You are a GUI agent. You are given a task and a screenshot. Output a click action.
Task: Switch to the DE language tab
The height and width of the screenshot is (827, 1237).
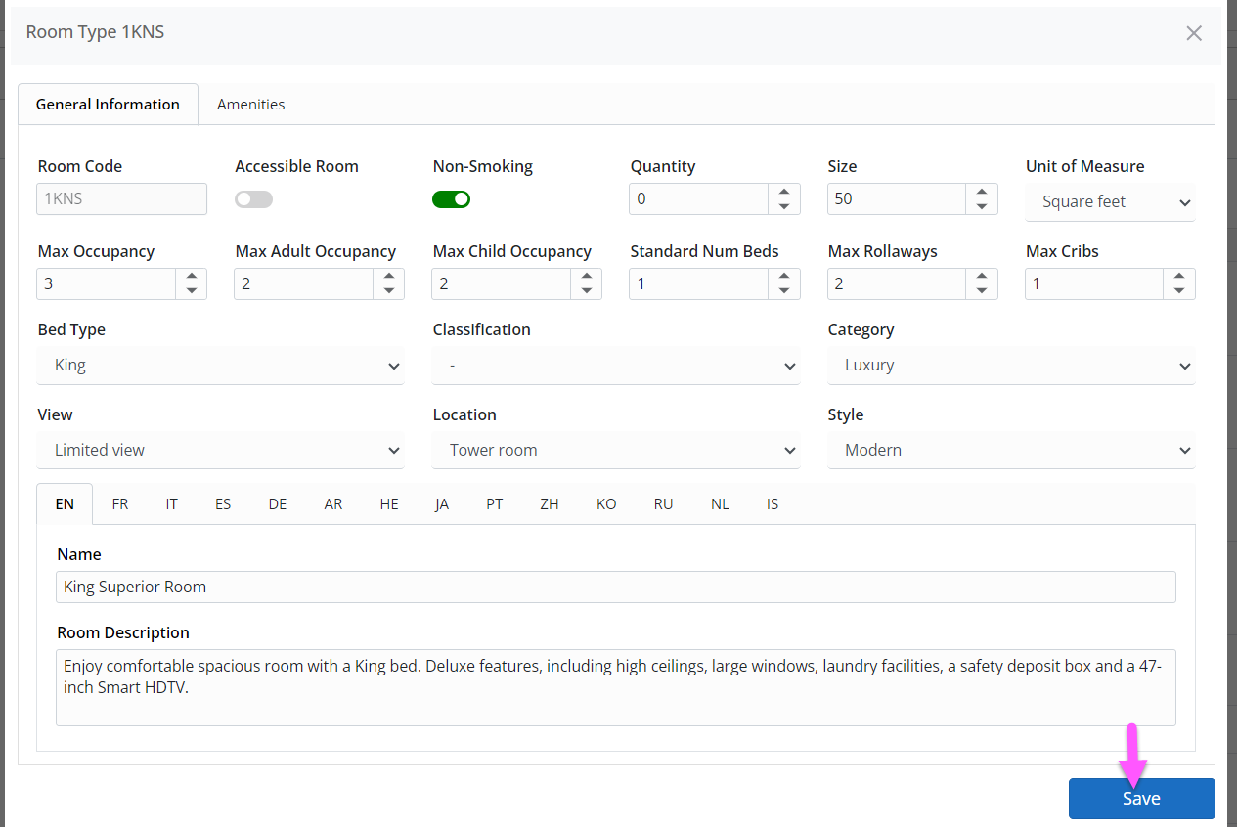pos(278,504)
